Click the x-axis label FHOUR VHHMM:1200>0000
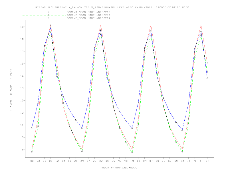The width and height of the screenshot is (226, 175). [x=119, y=168]
